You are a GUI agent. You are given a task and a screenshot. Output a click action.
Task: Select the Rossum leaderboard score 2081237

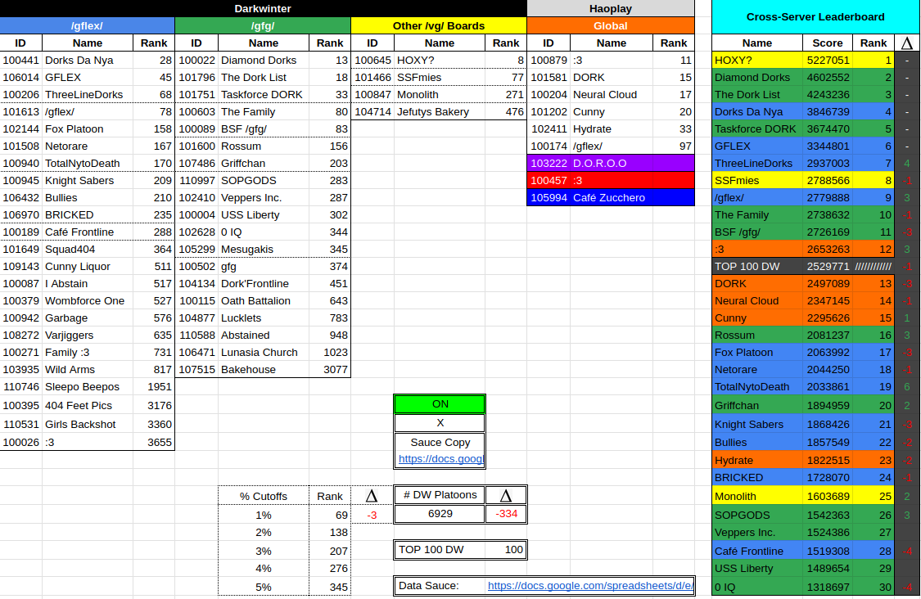click(828, 336)
